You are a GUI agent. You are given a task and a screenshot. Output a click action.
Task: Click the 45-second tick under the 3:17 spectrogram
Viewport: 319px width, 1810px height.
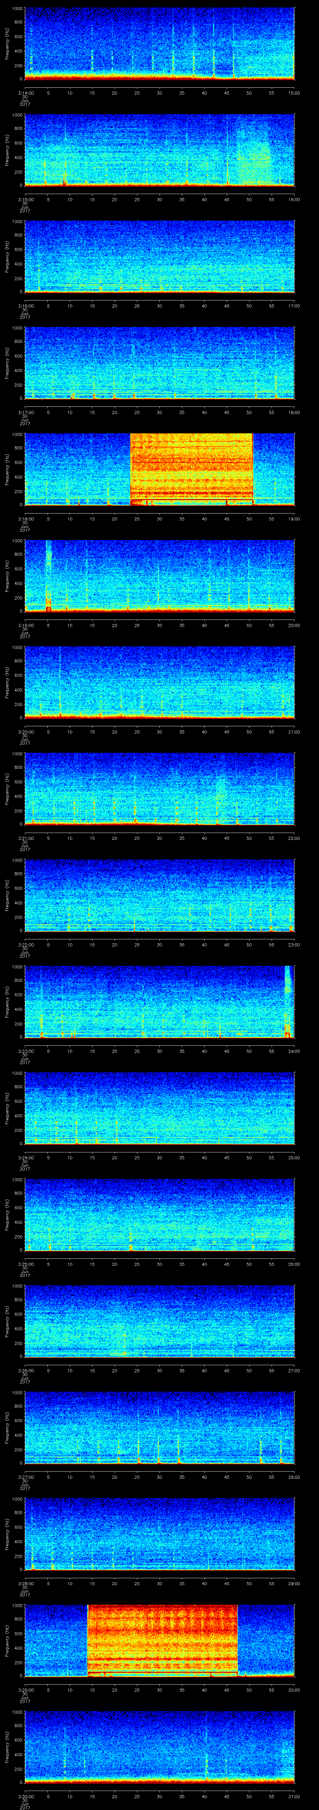pyautogui.click(x=226, y=412)
